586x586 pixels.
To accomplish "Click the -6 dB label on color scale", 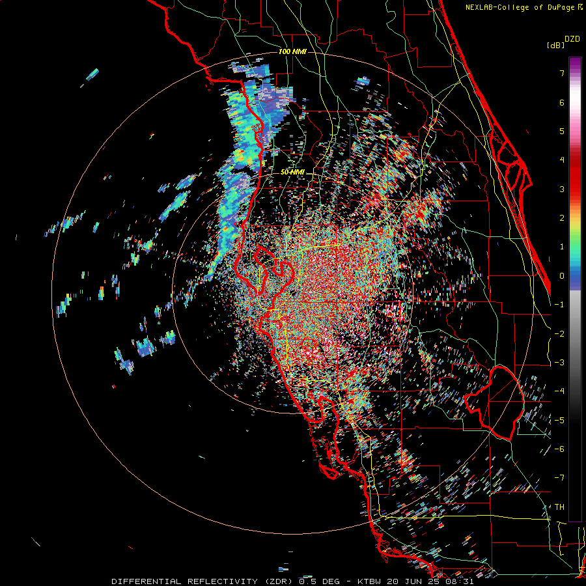I will [x=559, y=449].
